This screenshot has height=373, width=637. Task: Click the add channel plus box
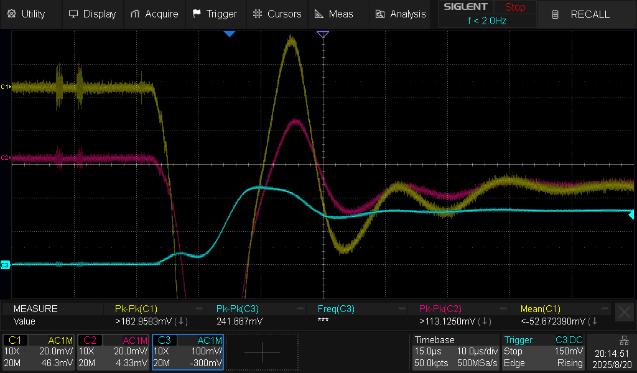[262, 352]
